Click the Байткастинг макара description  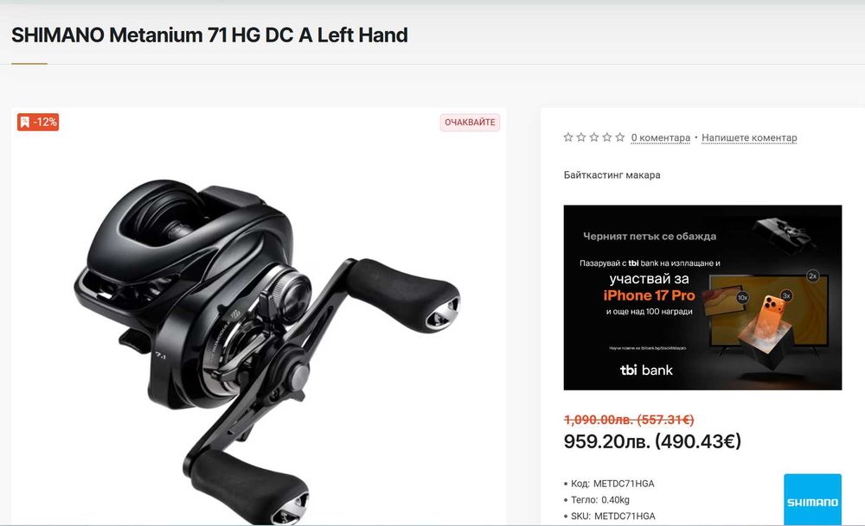pyautogui.click(x=612, y=175)
